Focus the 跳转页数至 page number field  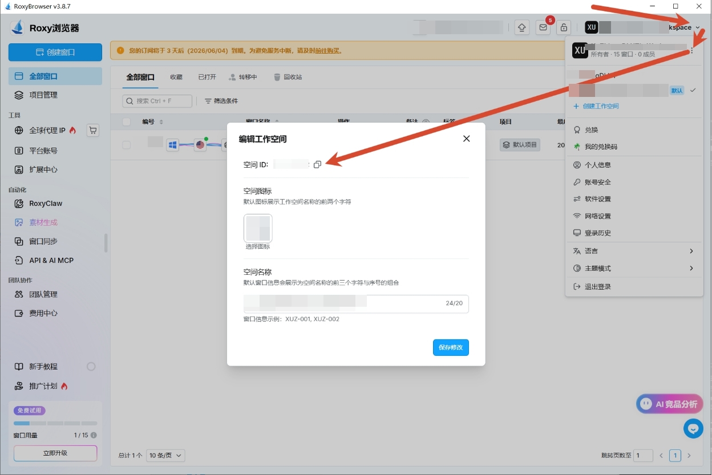(644, 456)
